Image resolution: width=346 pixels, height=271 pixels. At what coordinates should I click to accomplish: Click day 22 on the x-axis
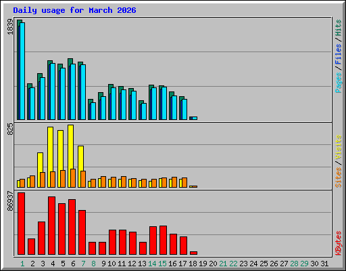point(233,264)
